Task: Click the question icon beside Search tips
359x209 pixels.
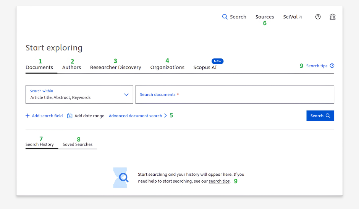Action: click(x=332, y=66)
